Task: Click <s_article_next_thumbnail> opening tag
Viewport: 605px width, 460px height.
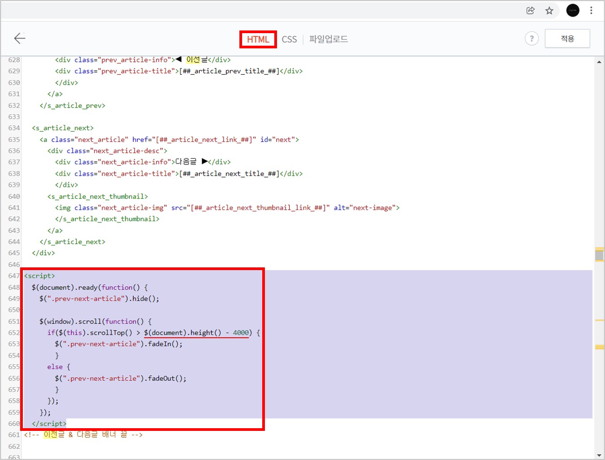Action: click(98, 197)
